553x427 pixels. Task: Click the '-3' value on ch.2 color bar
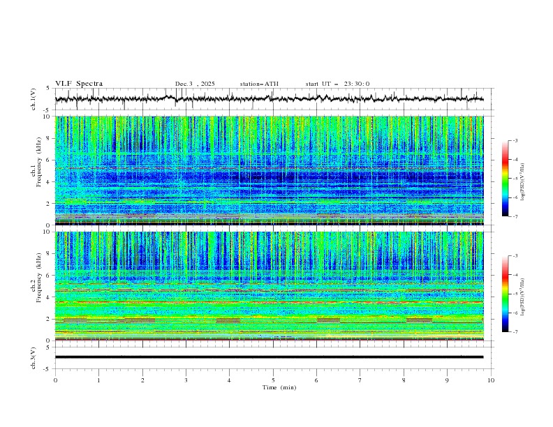(515, 256)
